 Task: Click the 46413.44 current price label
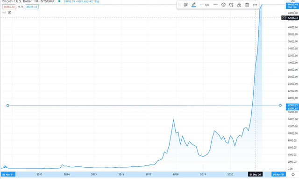tap(292, 5)
